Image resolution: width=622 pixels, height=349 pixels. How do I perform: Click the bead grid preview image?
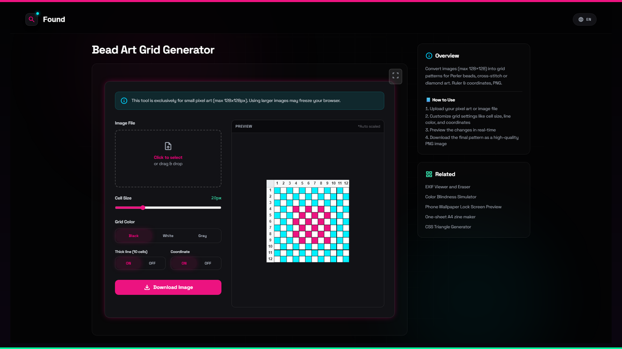tap(308, 221)
